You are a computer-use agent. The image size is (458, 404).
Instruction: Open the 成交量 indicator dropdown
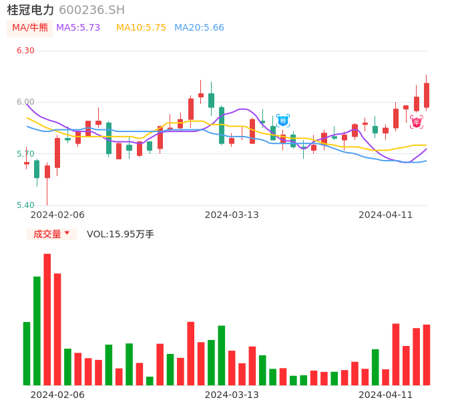[51, 234]
